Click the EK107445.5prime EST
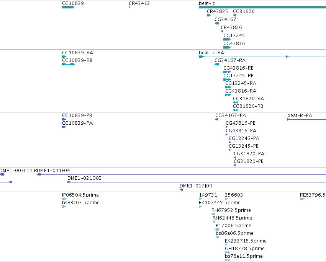Image resolution: width=326 pixels, height=262 pixels. 200,207
